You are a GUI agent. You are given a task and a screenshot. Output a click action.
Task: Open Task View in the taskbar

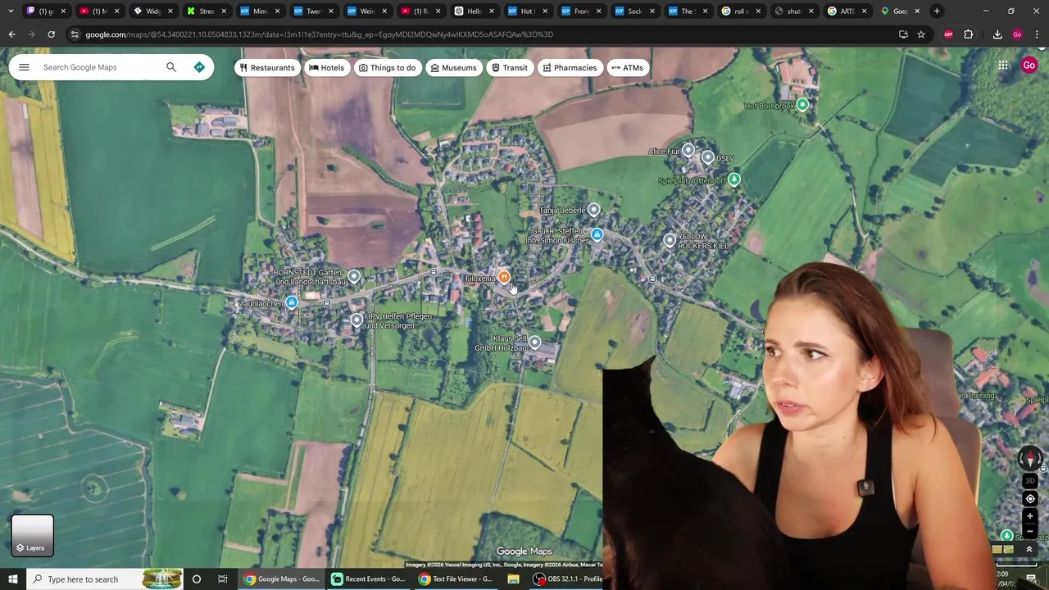pos(223,579)
